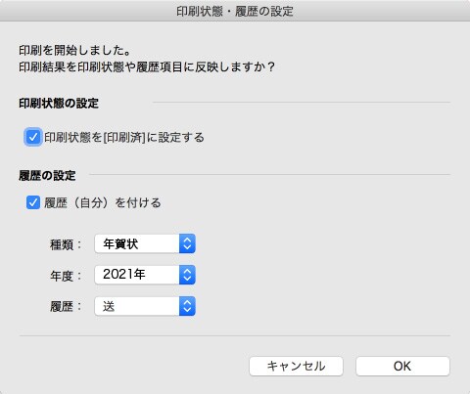
Task: Confirm the dialog with the OK button
Action: [402, 366]
